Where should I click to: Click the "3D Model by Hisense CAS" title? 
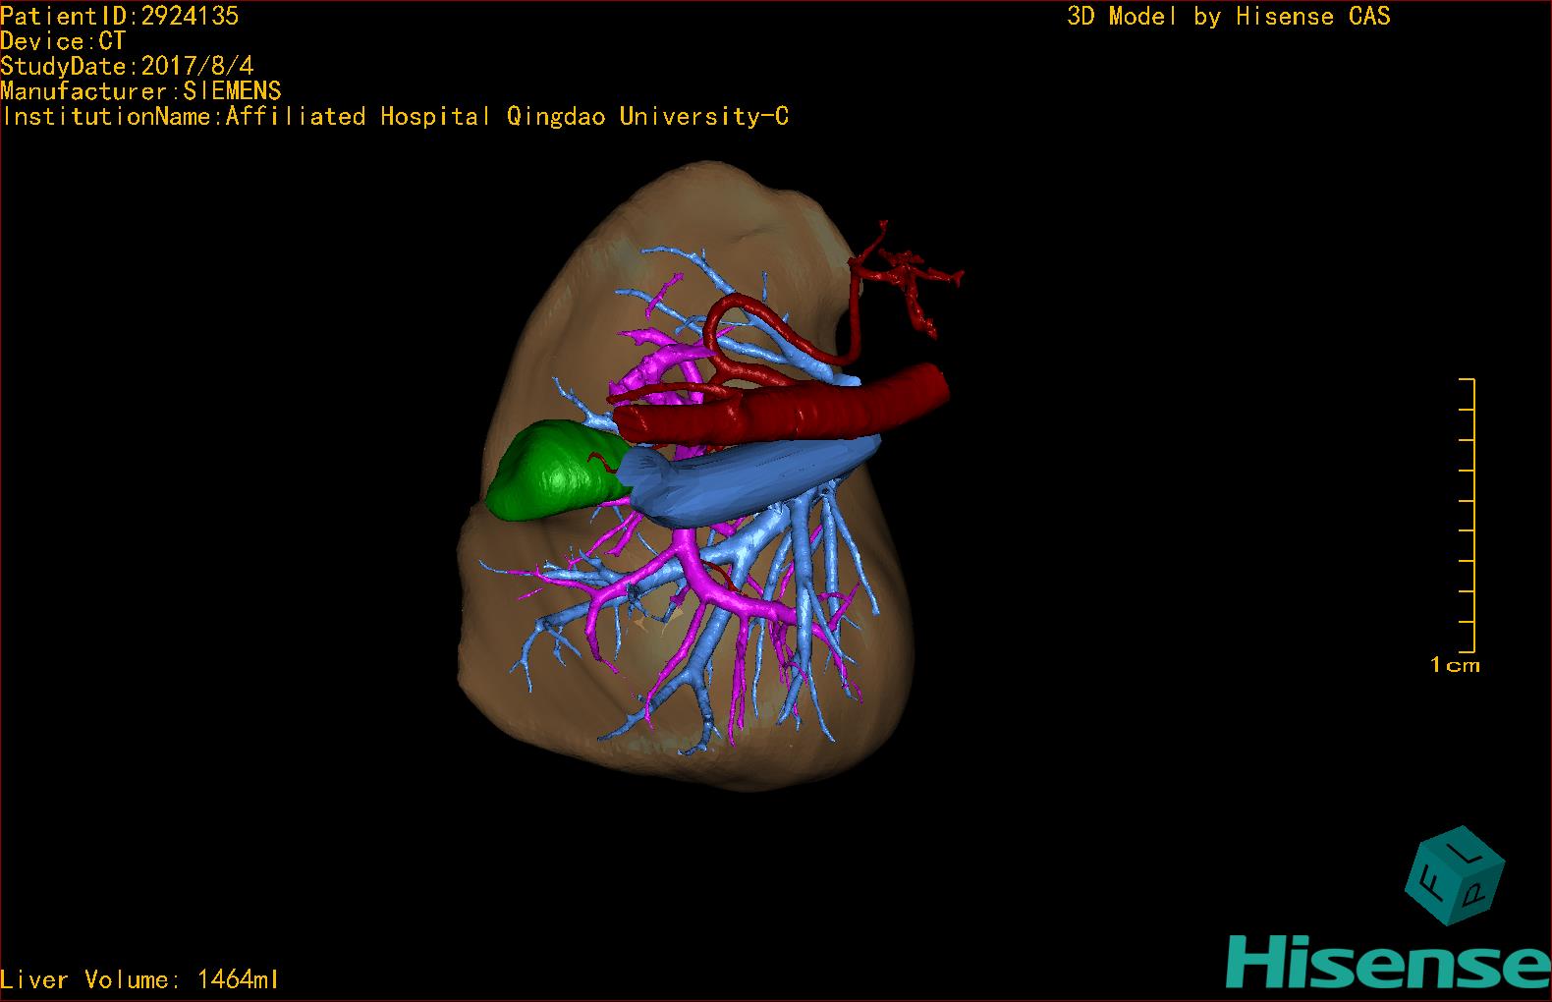coord(1229,16)
